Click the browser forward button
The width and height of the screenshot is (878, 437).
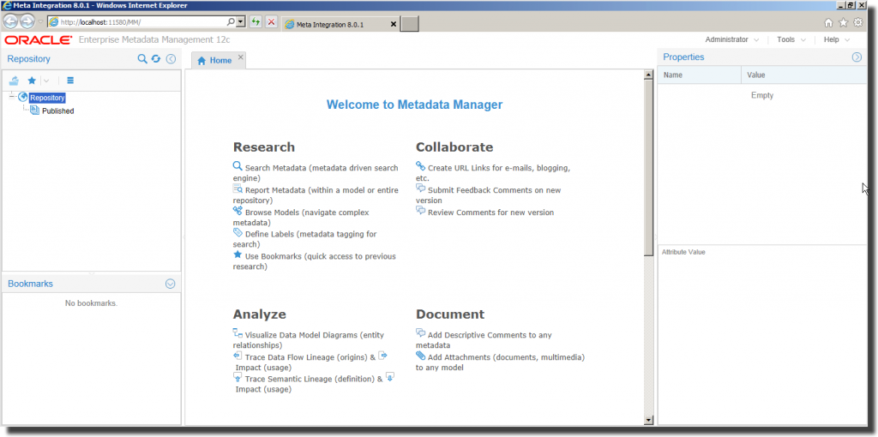coord(27,21)
